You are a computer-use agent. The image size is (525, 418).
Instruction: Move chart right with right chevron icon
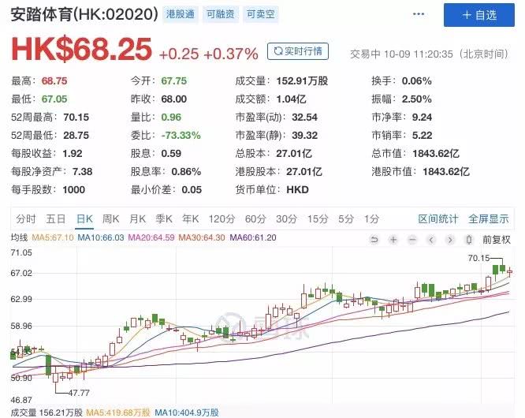(450, 240)
